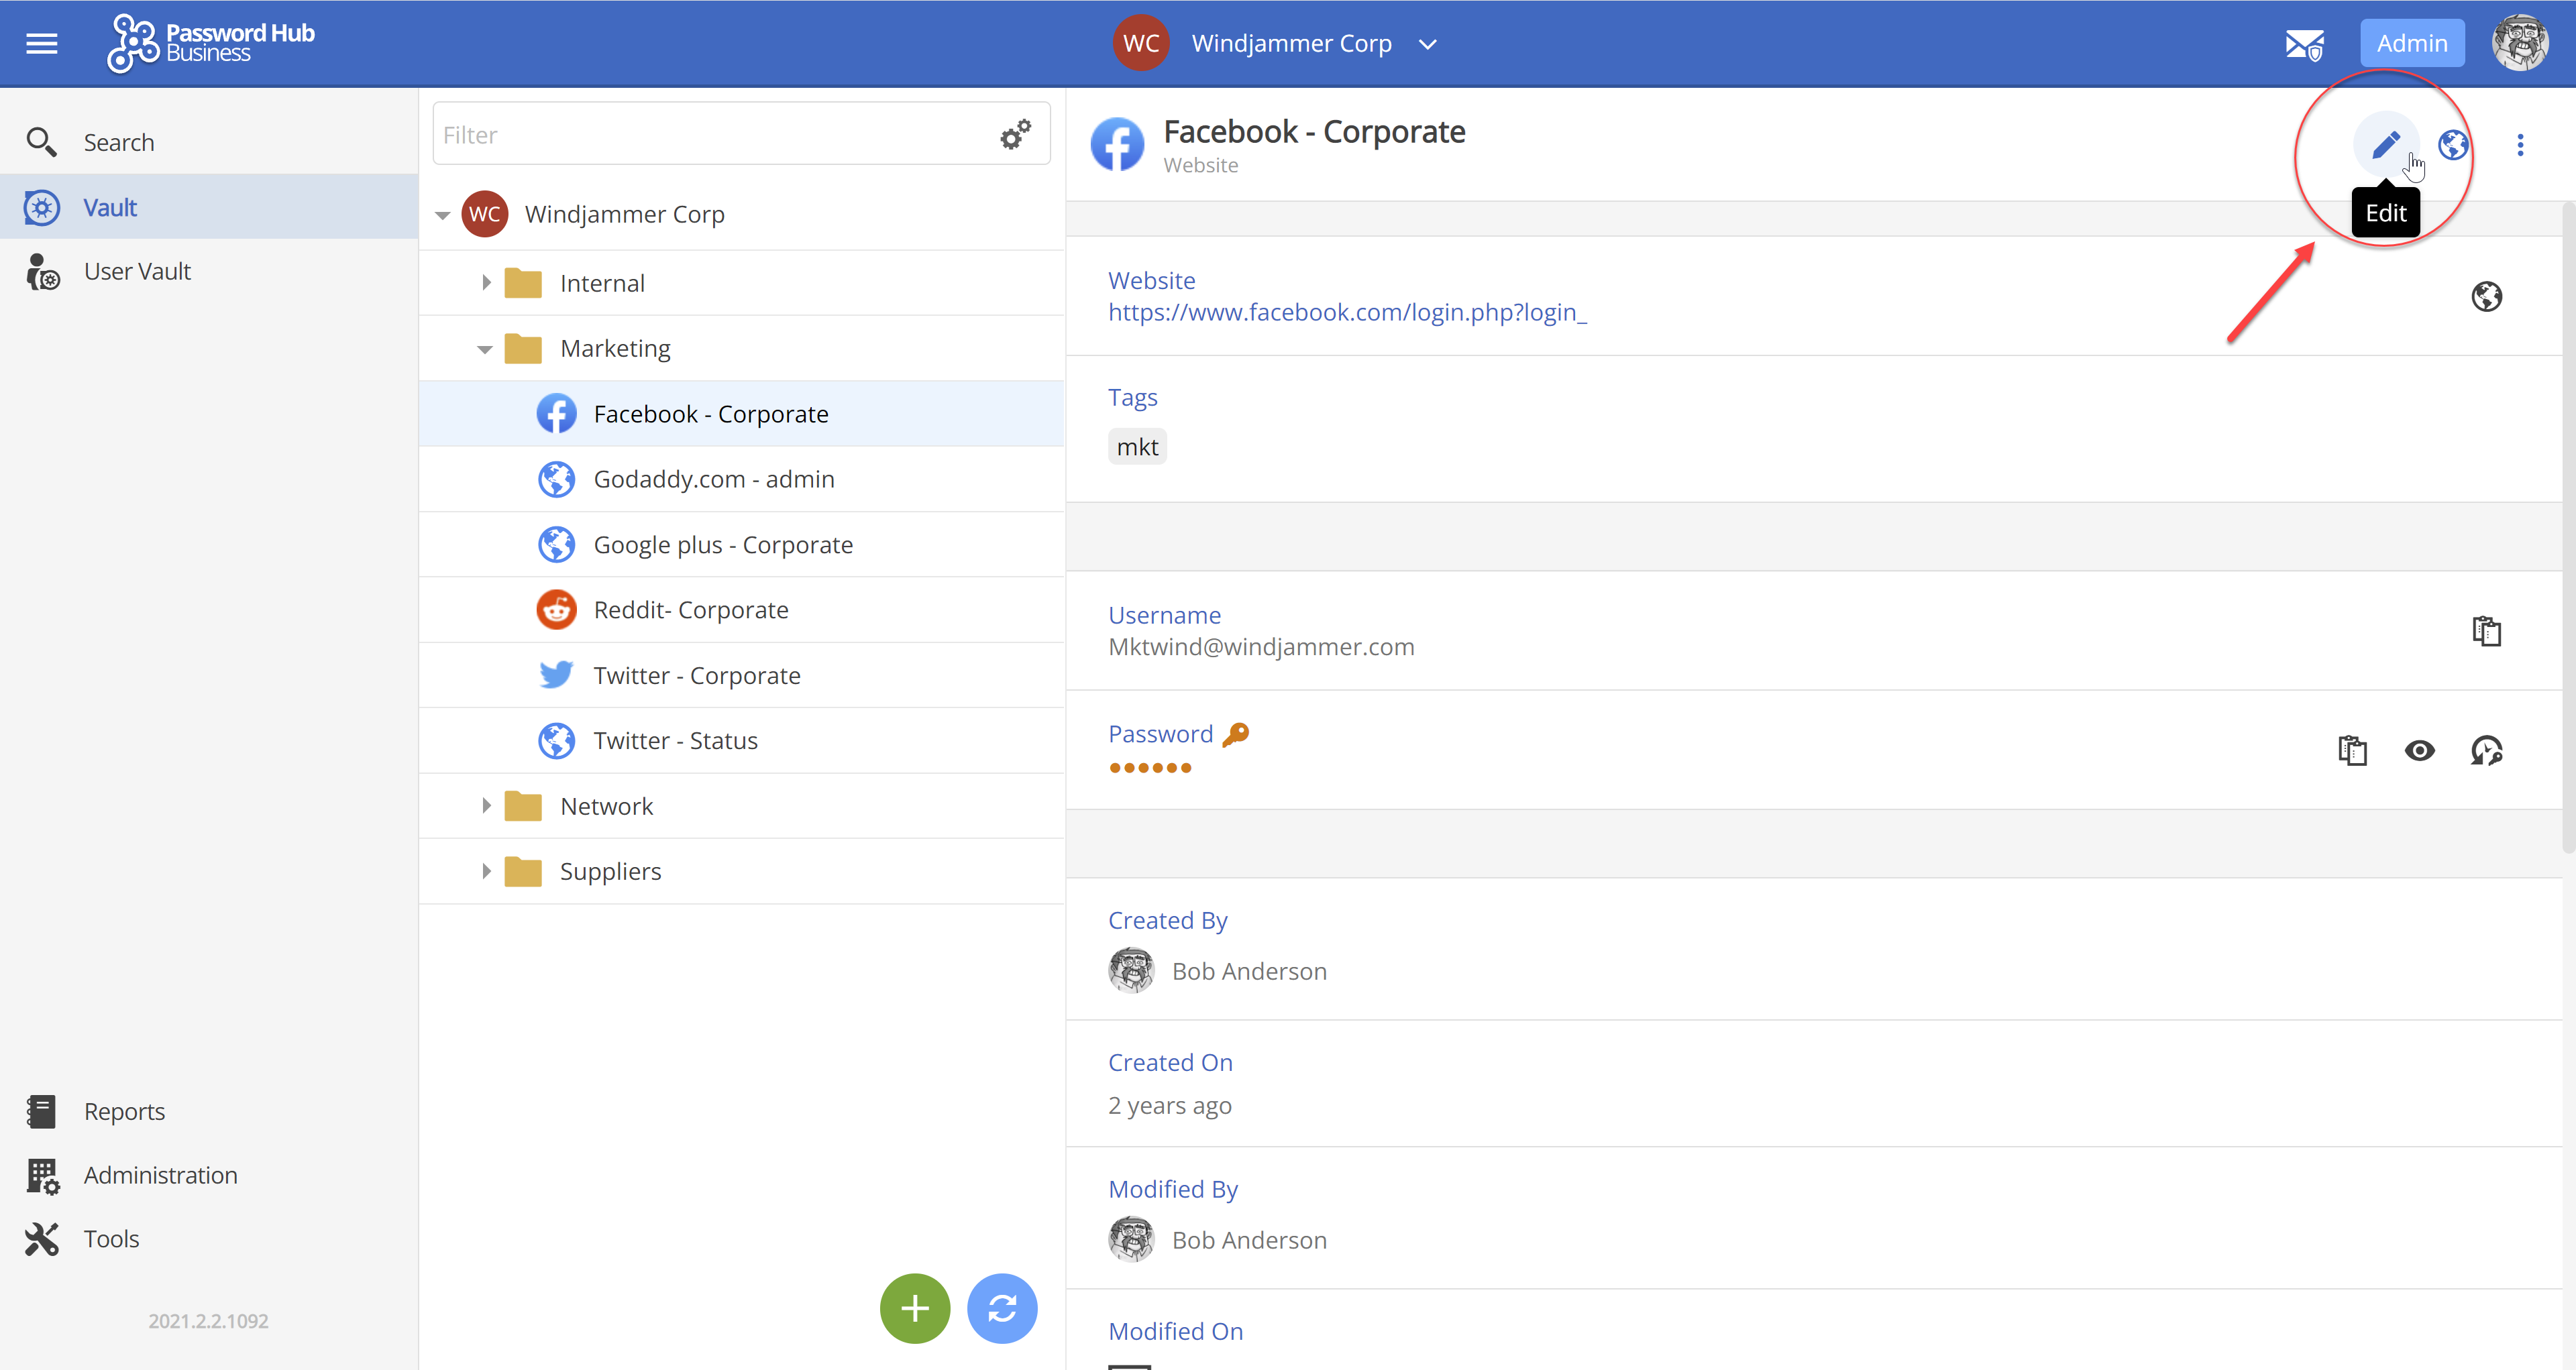Image resolution: width=2576 pixels, height=1370 pixels.
Task: Expand the Internal folder
Action: pos(486,283)
